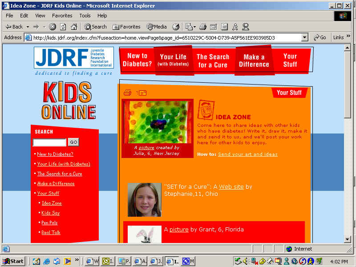Click the Forward arrow in the toolbar

pos(36,27)
